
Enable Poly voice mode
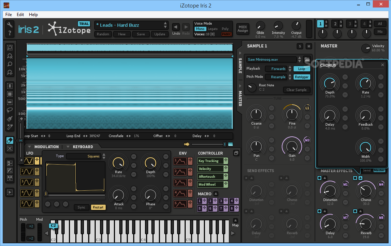pos(225,29)
